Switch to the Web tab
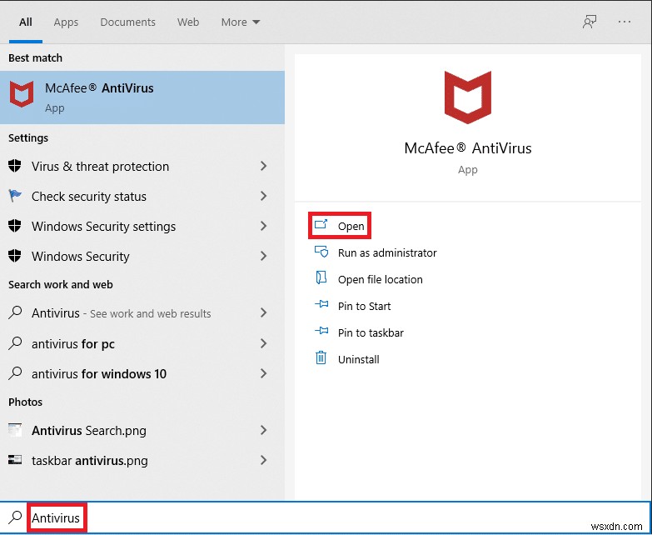This screenshot has height=535, width=652. 188,22
